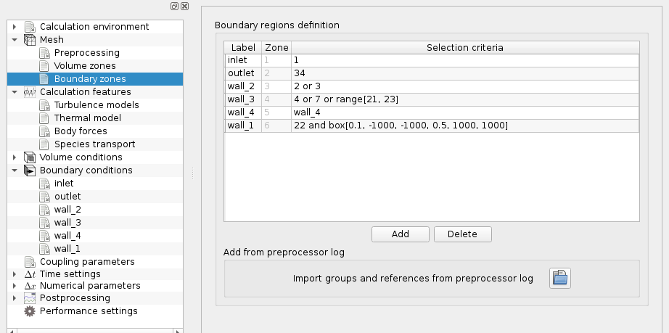Close the tree dock panel
Image resolution: width=669 pixels, height=333 pixels.
tap(185, 6)
